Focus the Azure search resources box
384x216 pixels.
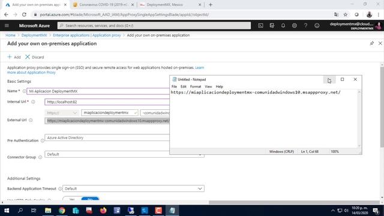pos(154,25)
